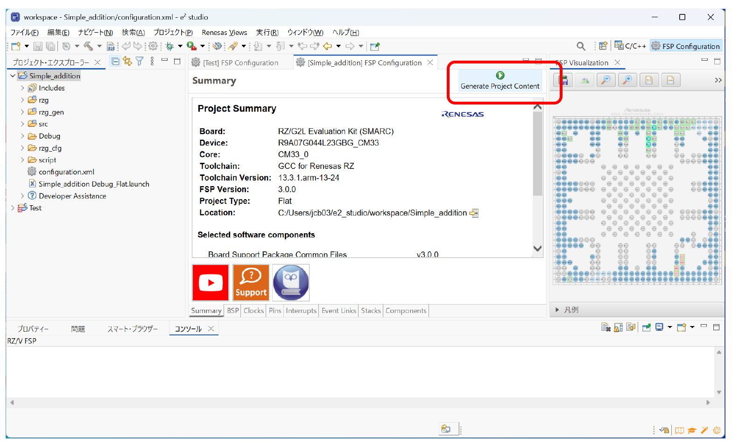
Task: Select Developer Assistance tree item
Action: tap(72, 196)
